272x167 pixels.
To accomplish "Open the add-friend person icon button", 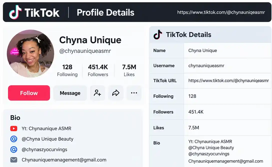I will point(97,93).
